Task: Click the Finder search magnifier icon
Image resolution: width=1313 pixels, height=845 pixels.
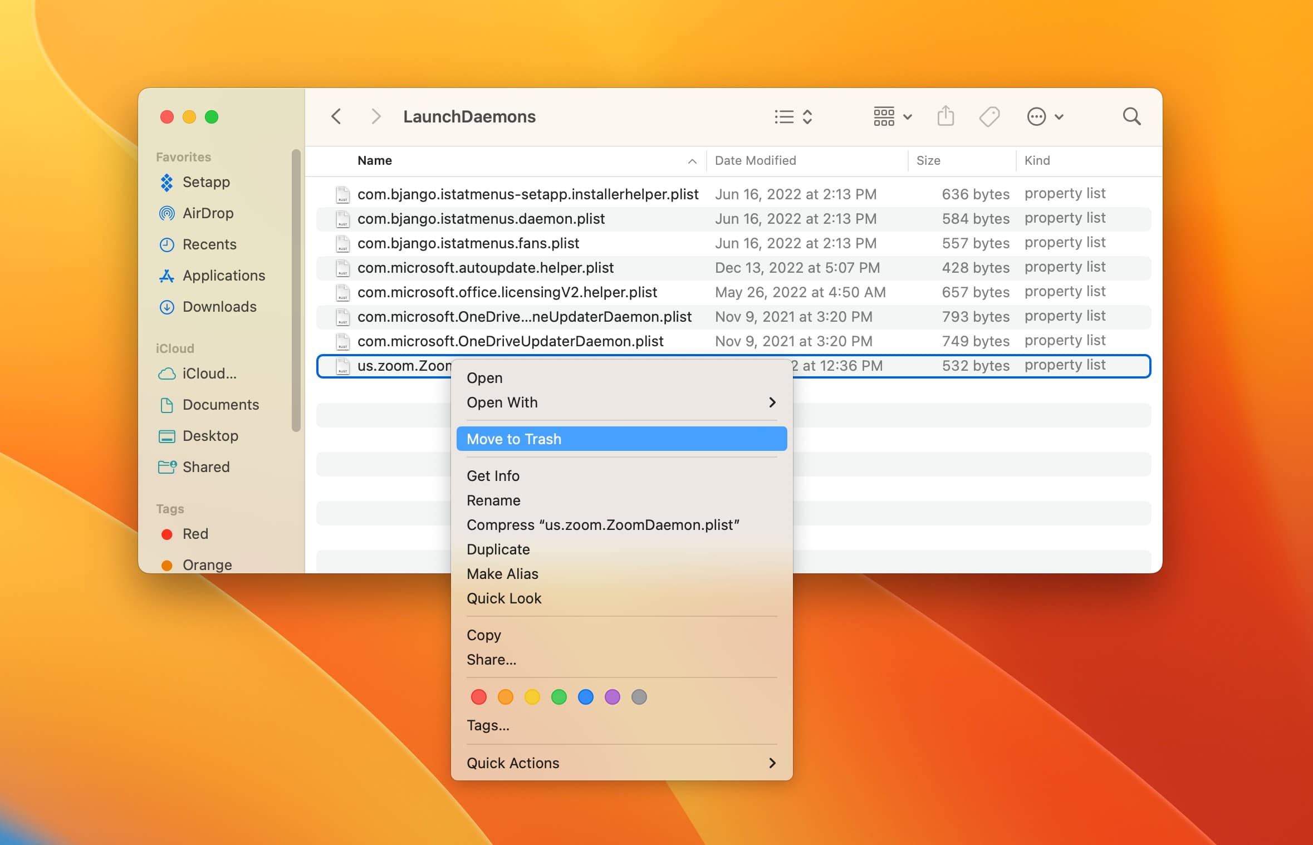Action: [1131, 117]
